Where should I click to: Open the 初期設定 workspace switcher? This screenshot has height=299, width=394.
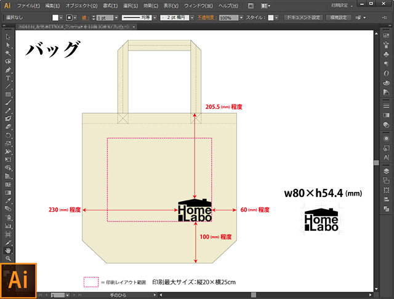click(342, 6)
